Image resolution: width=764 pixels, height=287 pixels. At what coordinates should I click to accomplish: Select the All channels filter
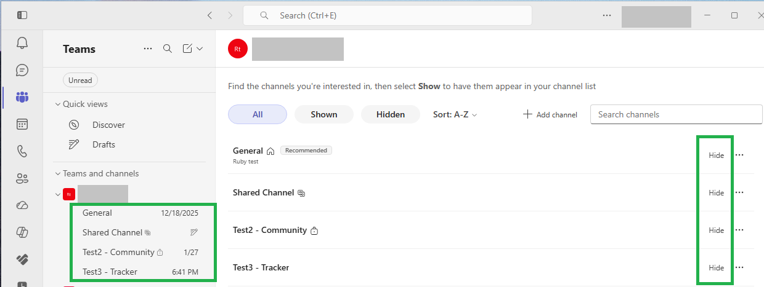click(x=258, y=114)
